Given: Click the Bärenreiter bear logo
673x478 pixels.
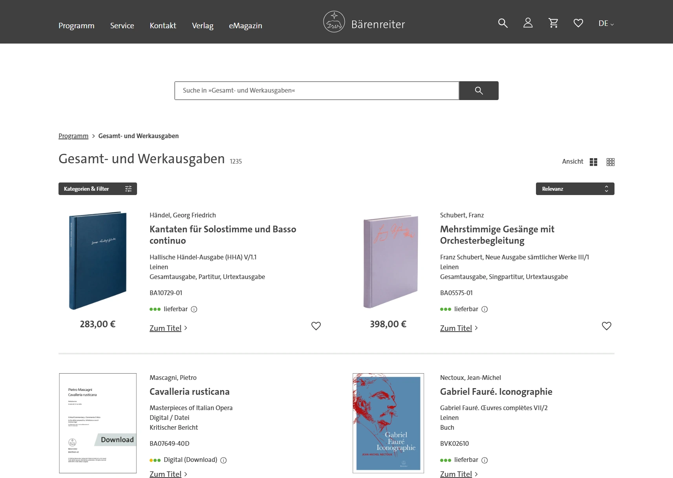Looking at the screenshot, I should click(334, 22).
